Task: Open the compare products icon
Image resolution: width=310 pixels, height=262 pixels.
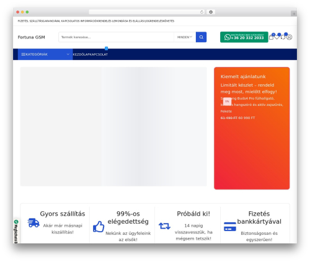Action: [283, 37]
